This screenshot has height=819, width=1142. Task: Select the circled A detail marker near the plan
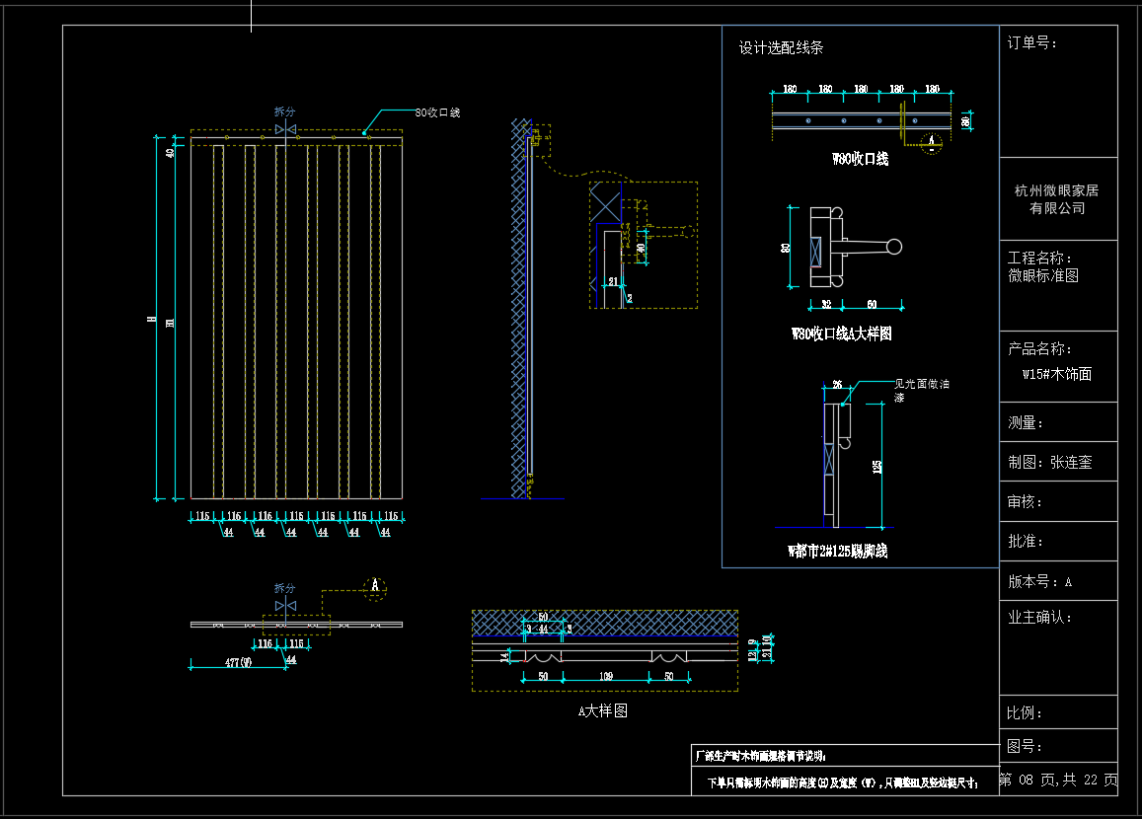pos(374,587)
